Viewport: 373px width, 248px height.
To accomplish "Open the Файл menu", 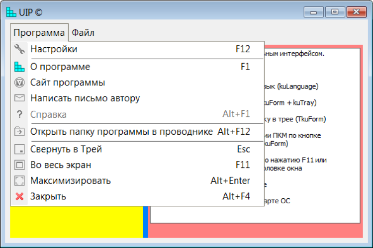I will 83,33.
